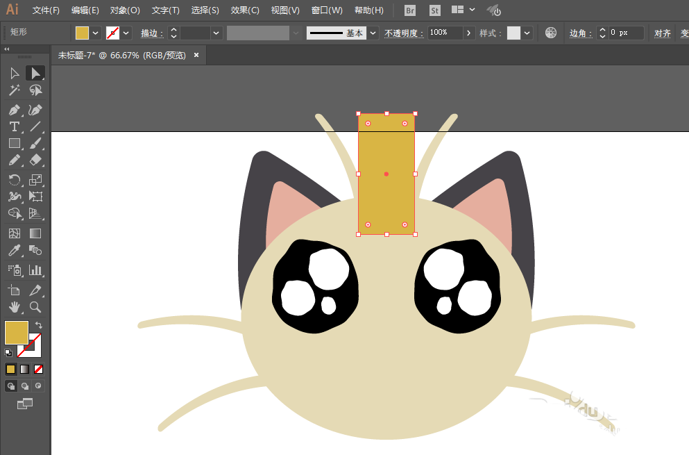Pick the Symbol Sprayer tool
This screenshot has width=689, height=455.
[15, 270]
